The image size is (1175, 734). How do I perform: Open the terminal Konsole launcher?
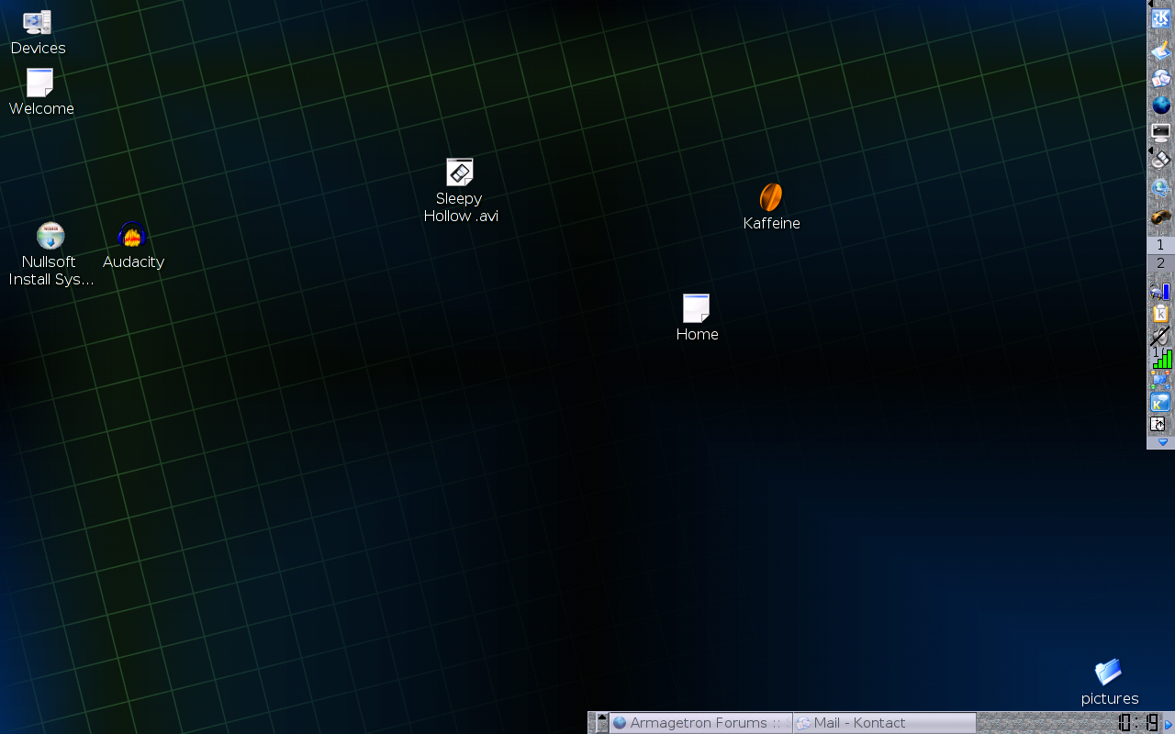[1160, 132]
